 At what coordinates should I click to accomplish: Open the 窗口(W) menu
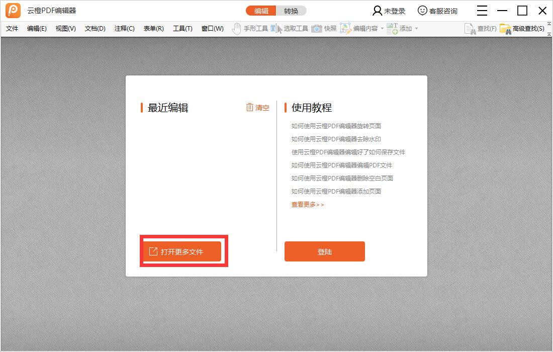pyautogui.click(x=212, y=29)
